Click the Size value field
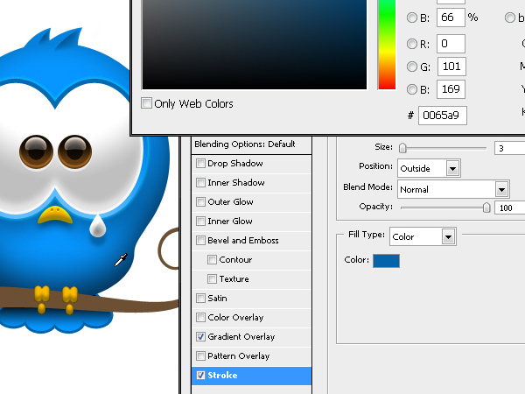Screen dimensions: 525x394 pos(509,148)
